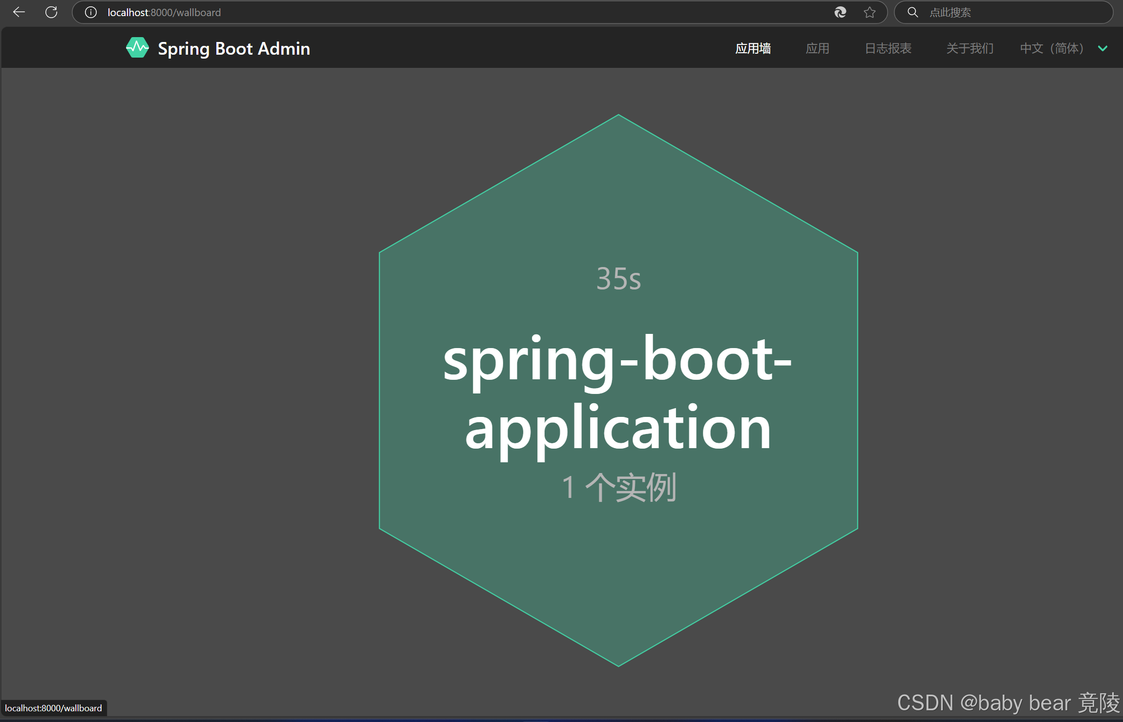Click the Spring Boot Admin title link
1123x722 pixels.
coord(233,48)
